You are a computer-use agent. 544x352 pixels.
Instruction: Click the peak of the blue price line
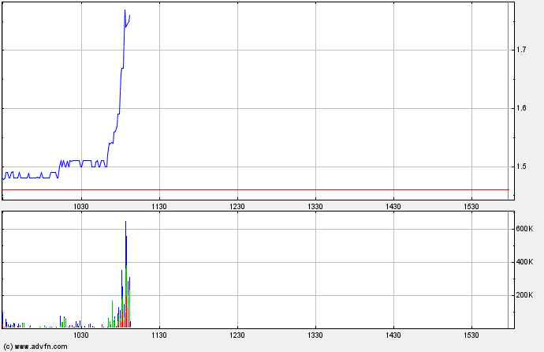[x=125, y=10]
